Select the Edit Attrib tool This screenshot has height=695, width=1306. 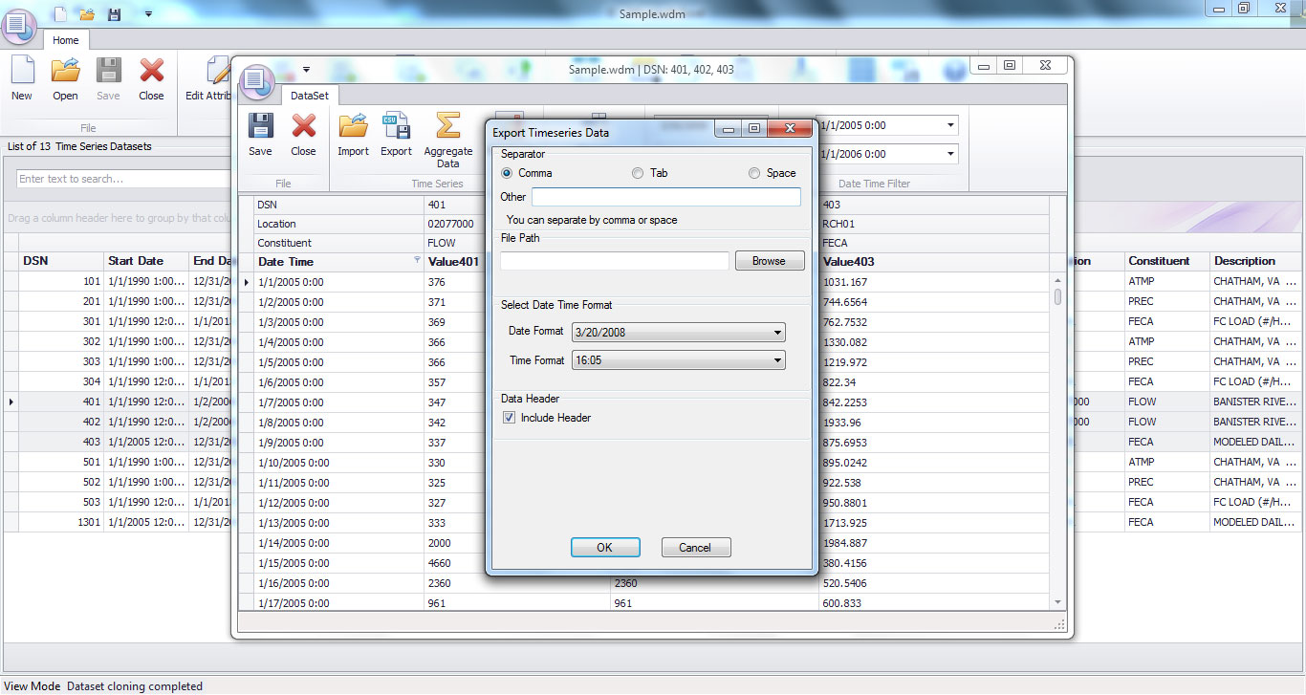(x=219, y=76)
